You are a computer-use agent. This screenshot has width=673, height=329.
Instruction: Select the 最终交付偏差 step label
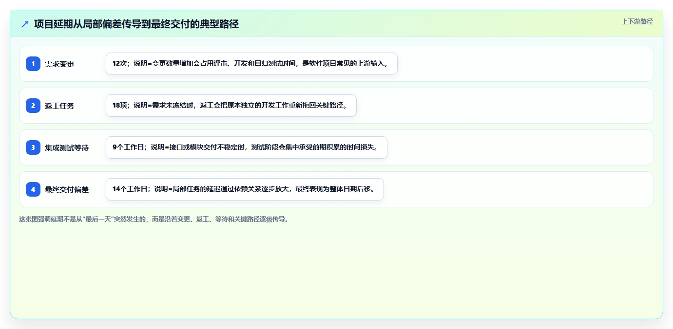click(67, 189)
